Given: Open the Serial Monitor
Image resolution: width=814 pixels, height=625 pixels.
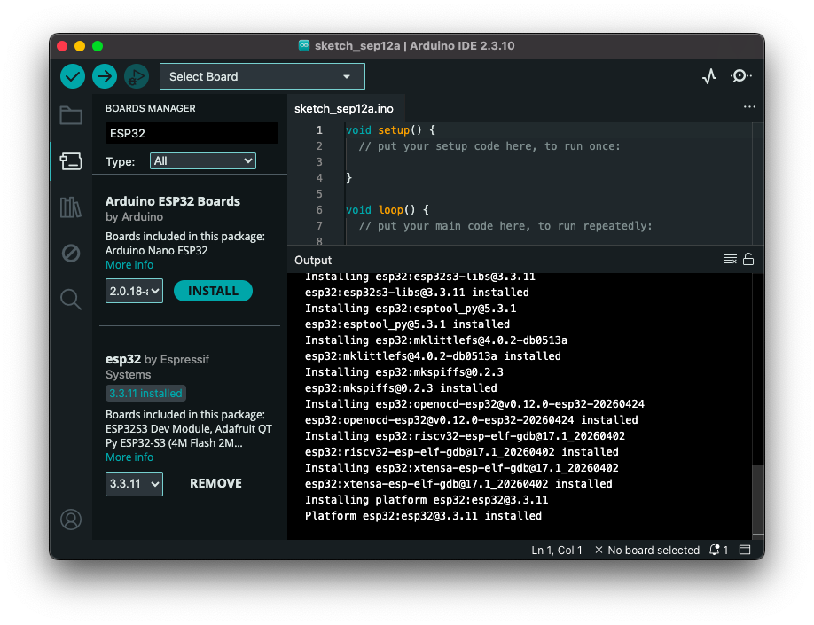Looking at the screenshot, I should pos(740,76).
